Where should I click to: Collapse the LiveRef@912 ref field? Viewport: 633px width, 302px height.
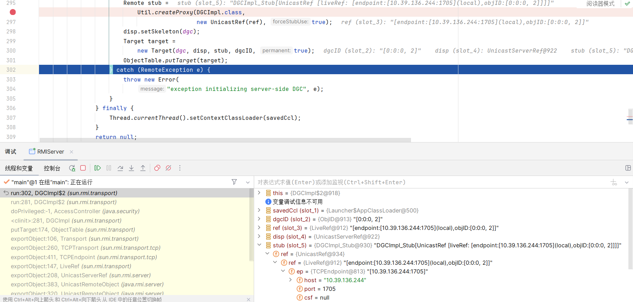pos(275,262)
